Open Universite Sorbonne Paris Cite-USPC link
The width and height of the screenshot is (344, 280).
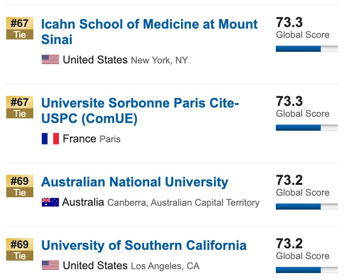pyautogui.click(x=140, y=103)
